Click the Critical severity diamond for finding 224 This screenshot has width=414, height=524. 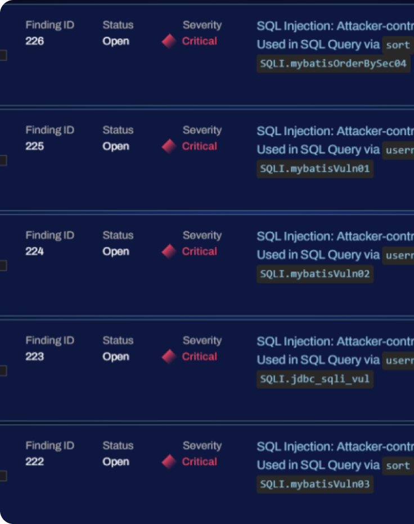click(169, 252)
